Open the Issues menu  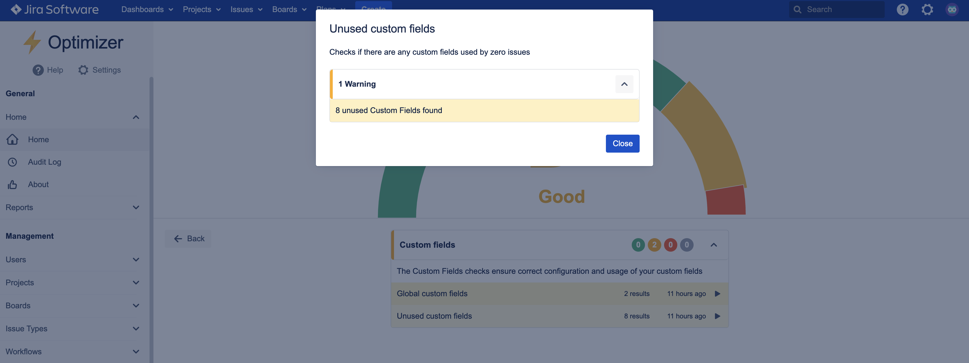[x=246, y=9]
